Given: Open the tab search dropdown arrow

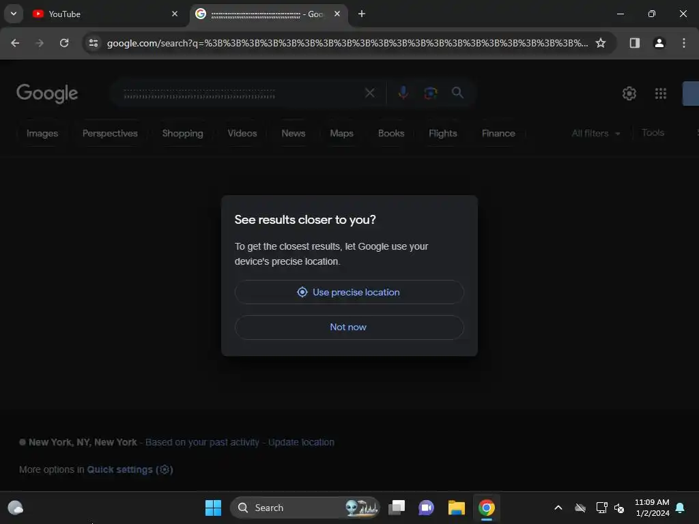Looking at the screenshot, I should coord(14,14).
